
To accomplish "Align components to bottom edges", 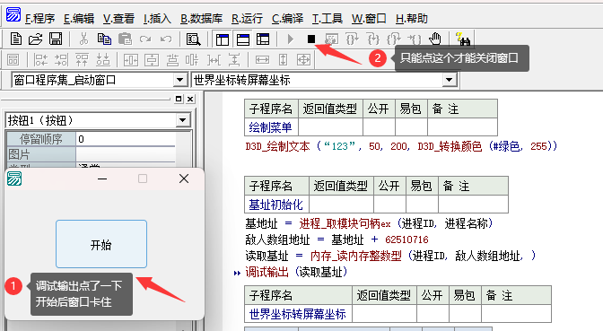I will click(x=102, y=60).
